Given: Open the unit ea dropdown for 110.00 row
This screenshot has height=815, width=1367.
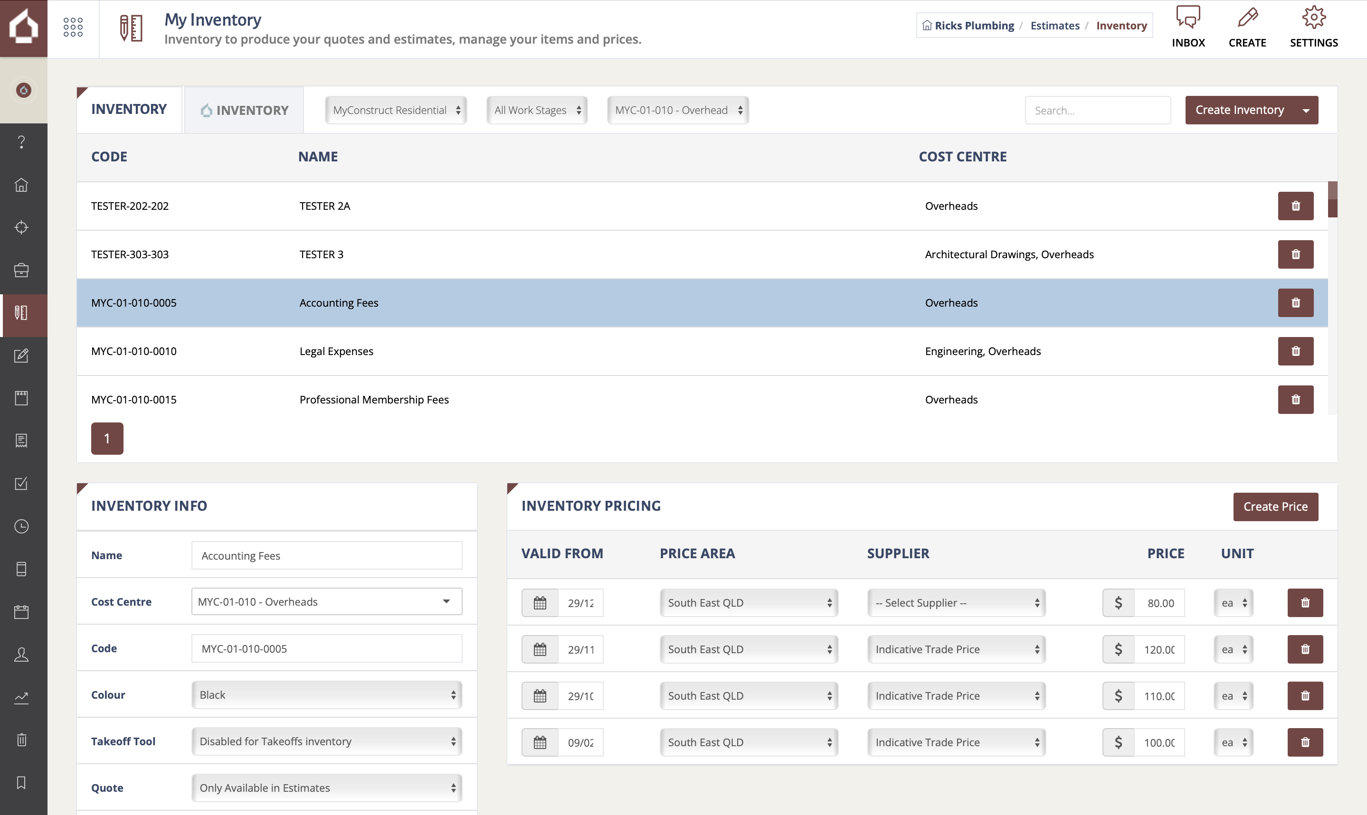Looking at the screenshot, I should pos(1234,696).
